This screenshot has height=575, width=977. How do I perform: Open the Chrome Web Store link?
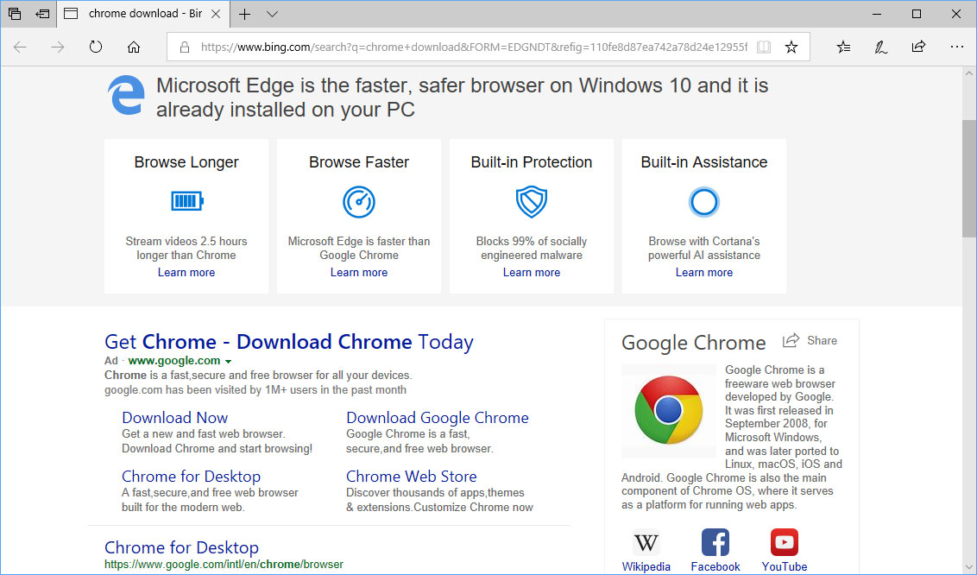[x=411, y=477]
